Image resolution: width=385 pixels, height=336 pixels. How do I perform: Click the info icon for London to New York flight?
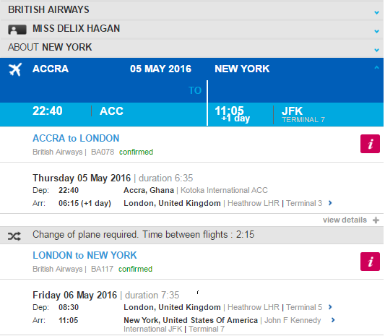click(x=370, y=262)
